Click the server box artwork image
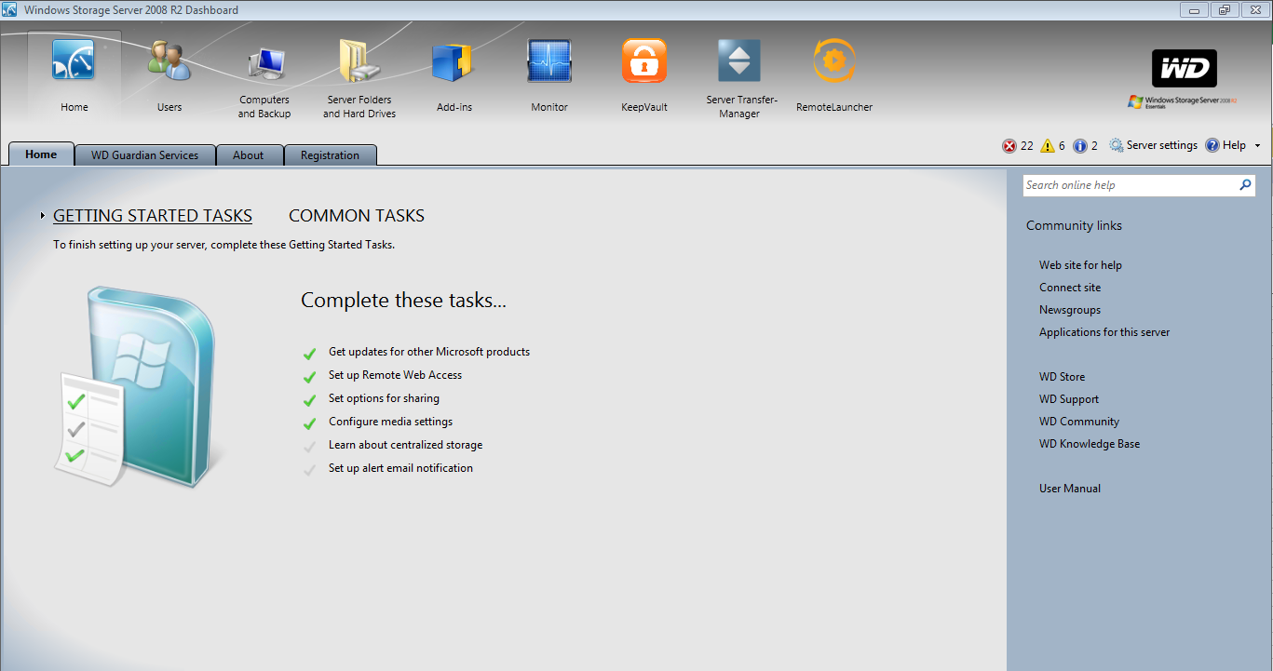This screenshot has width=1273, height=671. (140, 386)
